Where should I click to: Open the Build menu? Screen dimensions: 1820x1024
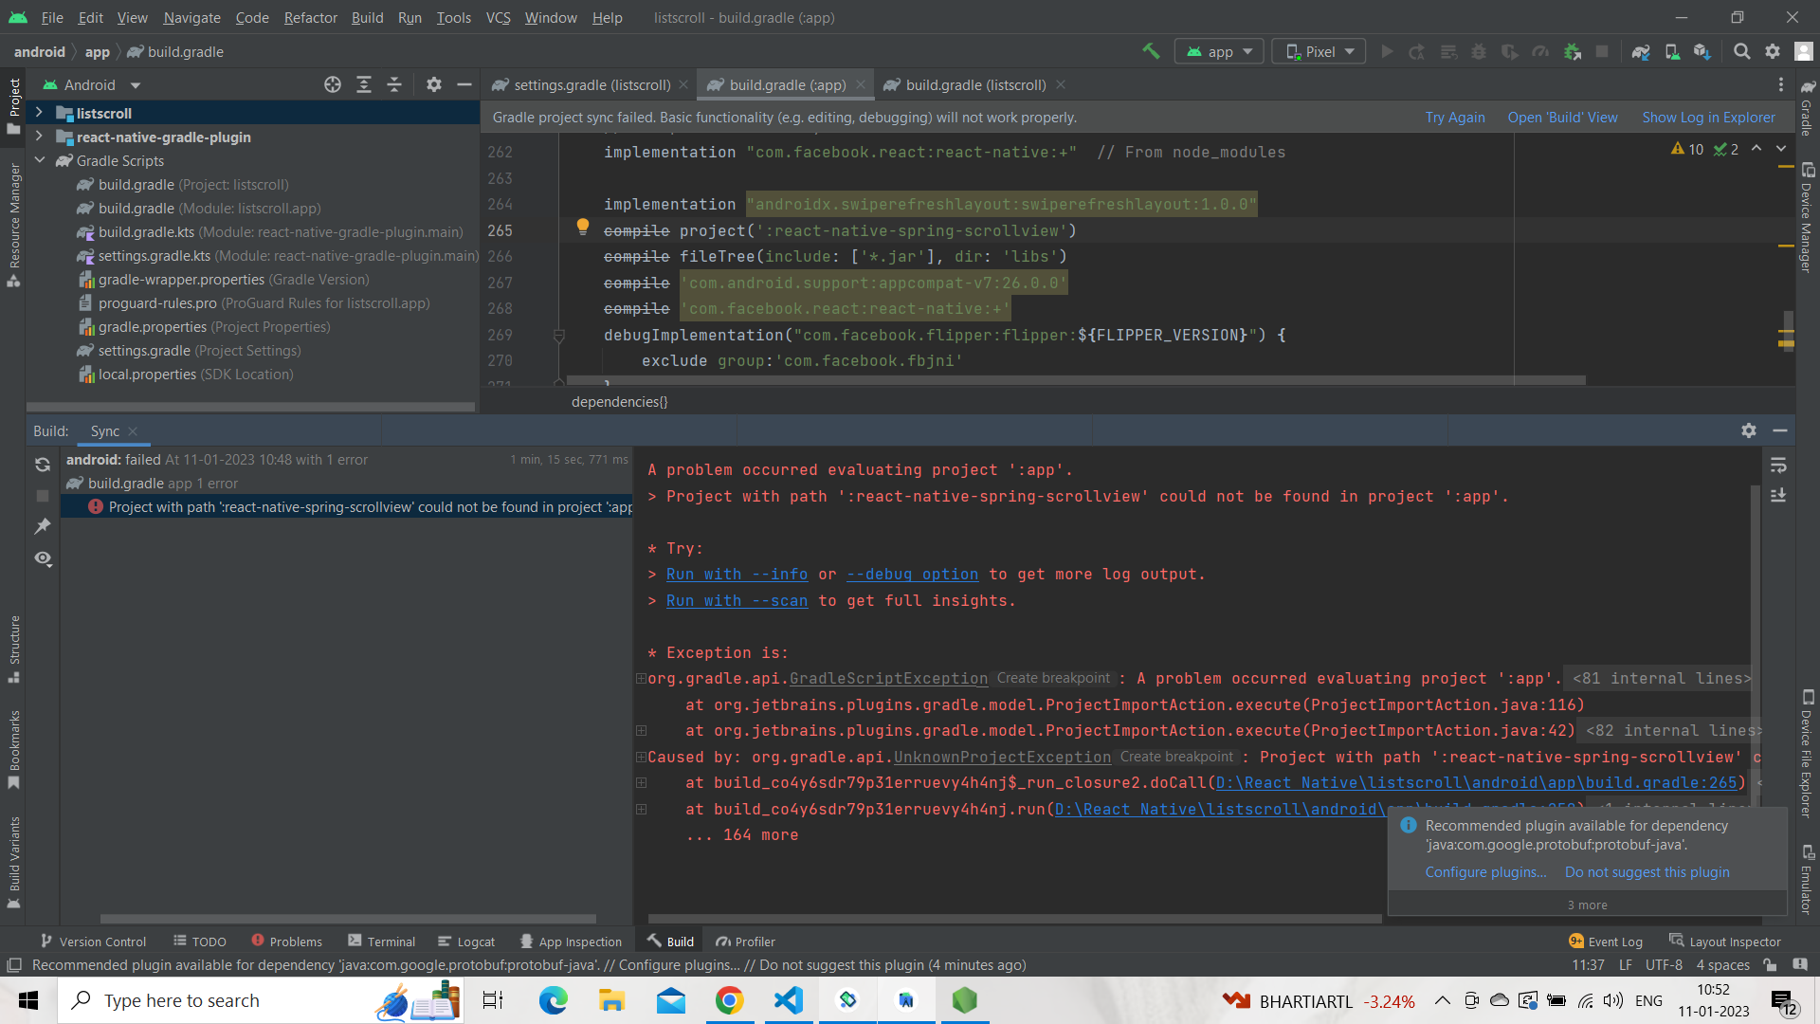367,17
